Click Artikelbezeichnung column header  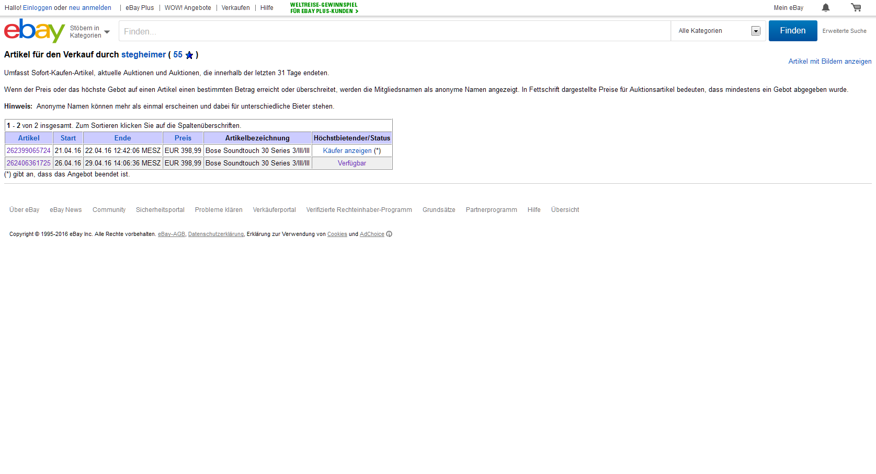pyautogui.click(x=257, y=138)
